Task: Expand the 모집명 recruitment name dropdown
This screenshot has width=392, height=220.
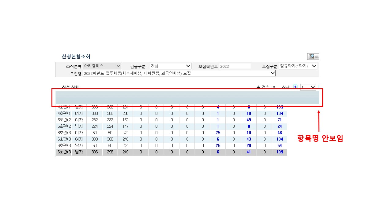Action: point(179,73)
